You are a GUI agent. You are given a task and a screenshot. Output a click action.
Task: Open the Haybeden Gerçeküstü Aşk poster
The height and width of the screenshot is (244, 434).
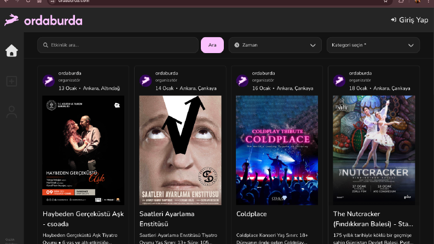83,150
